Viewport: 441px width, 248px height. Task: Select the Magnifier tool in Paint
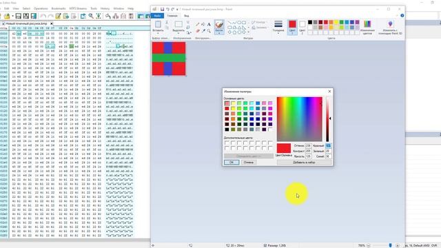click(x=209, y=30)
